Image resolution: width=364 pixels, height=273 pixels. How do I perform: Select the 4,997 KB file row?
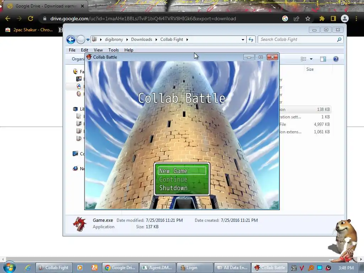tap(305, 124)
